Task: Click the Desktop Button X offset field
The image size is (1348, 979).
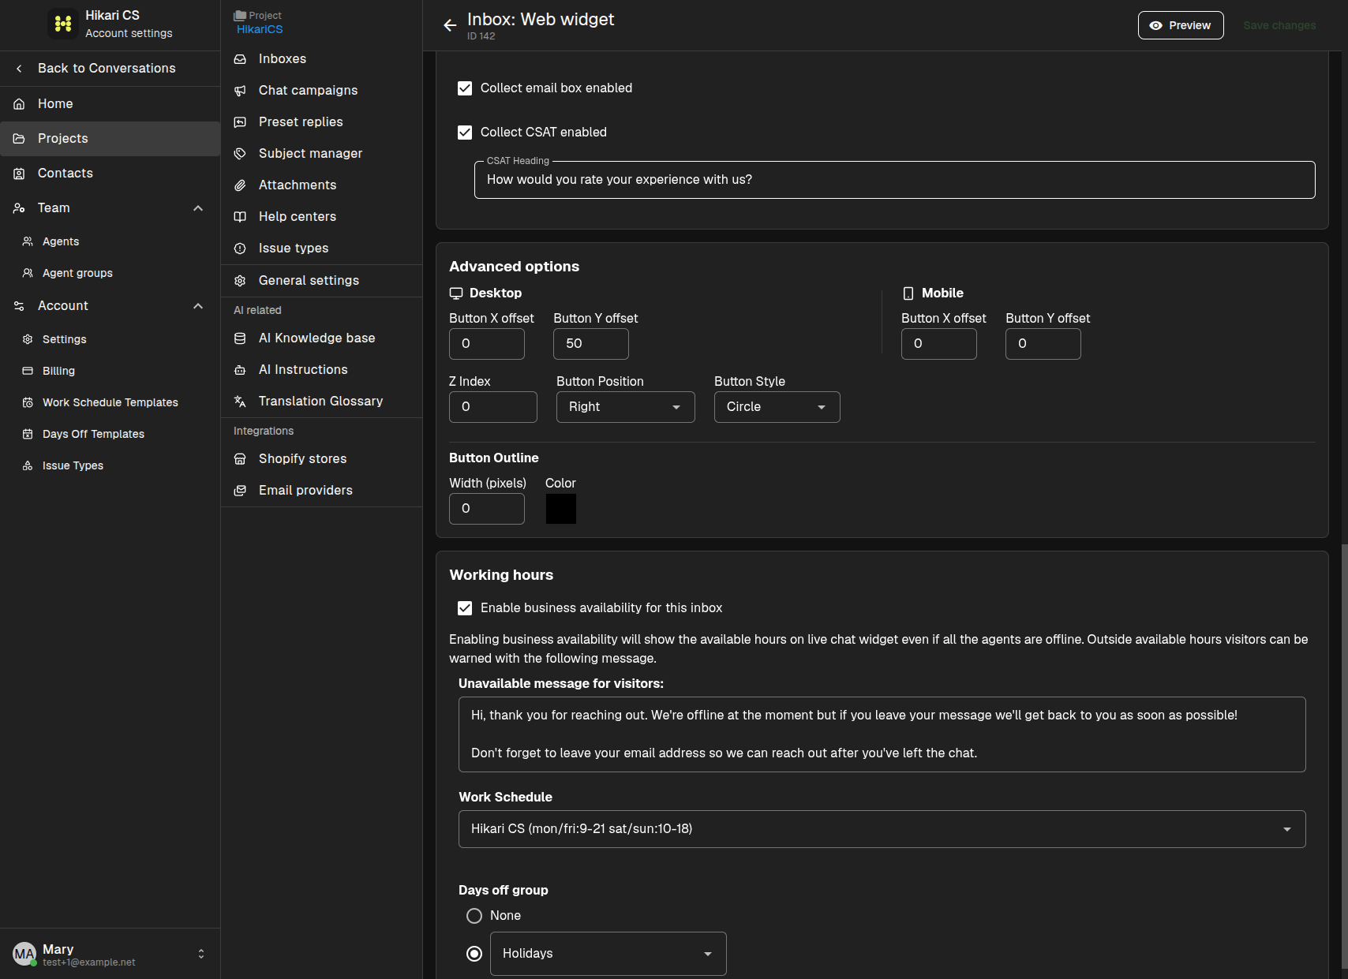Action: [x=487, y=344]
